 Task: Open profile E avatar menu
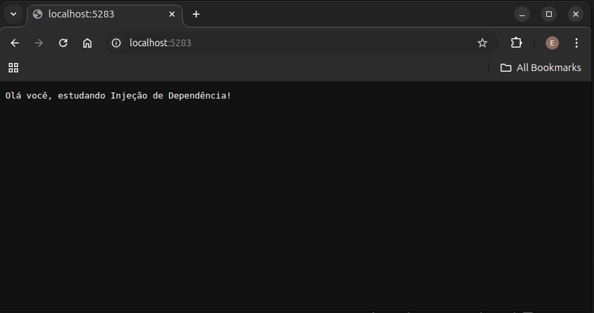tap(552, 43)
